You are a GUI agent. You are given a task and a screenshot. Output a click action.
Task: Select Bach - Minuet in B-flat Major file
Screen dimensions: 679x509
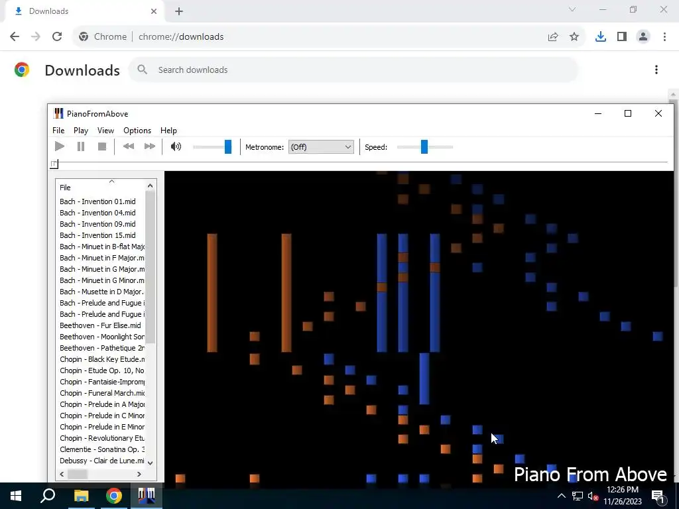pyautogui.click(x=101, y=247)
